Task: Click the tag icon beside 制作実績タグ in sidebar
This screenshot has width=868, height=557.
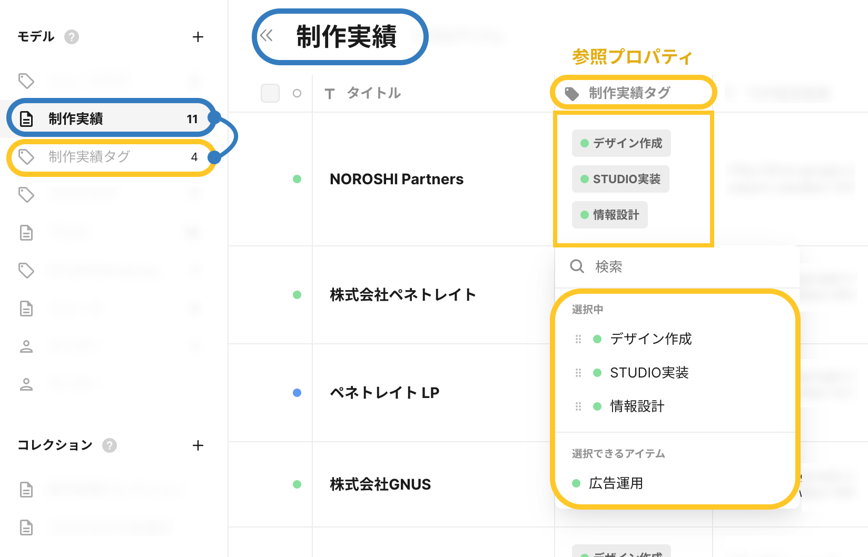Action: pyautogui.click(x=26, y=156)
